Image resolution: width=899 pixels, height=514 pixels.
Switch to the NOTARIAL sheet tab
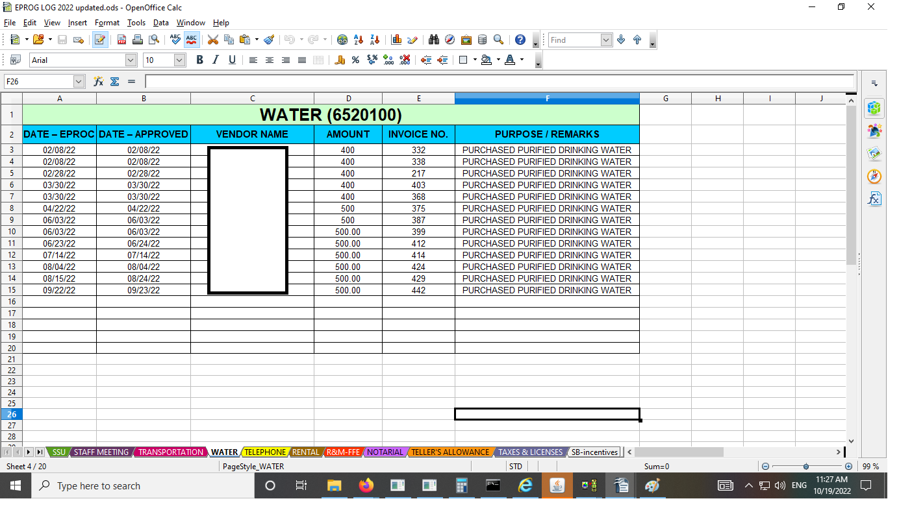click(385, 452)
